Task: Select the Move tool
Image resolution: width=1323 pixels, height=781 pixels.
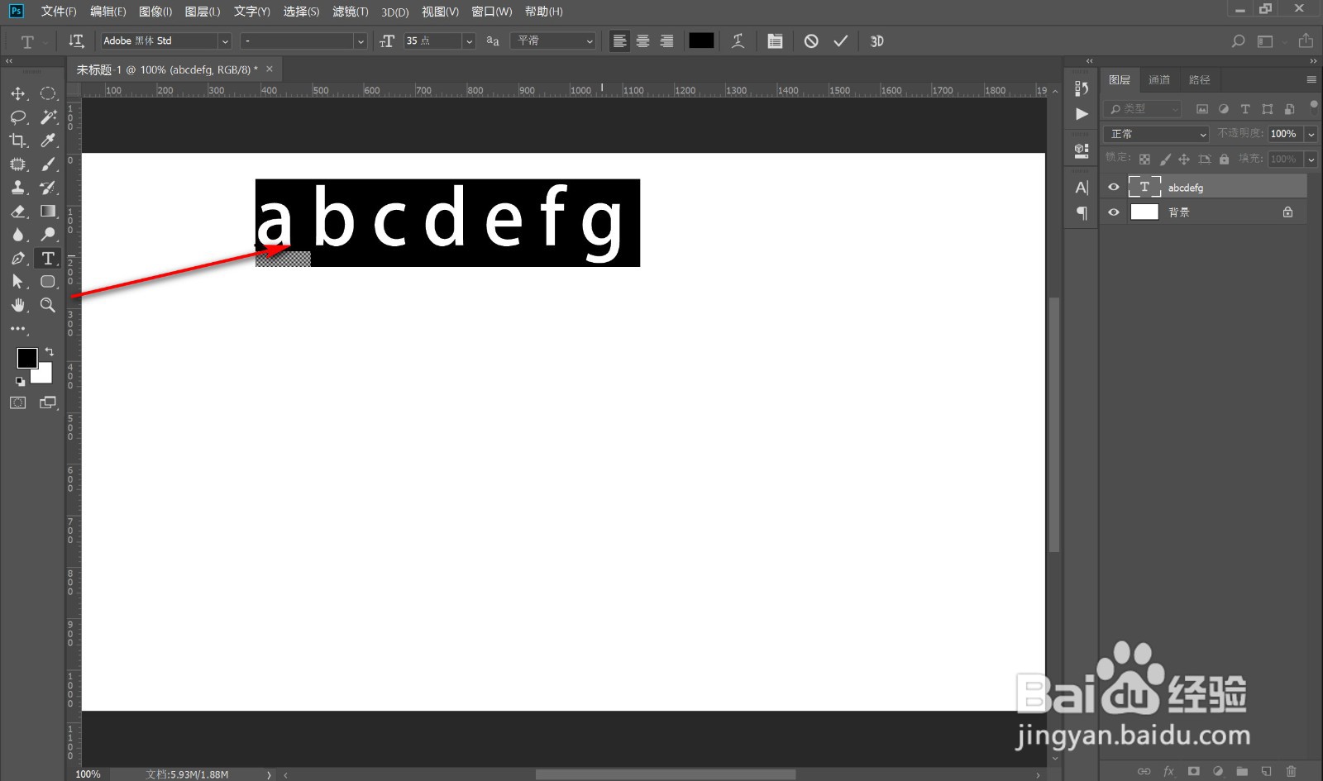Action: tap(18, 93)
